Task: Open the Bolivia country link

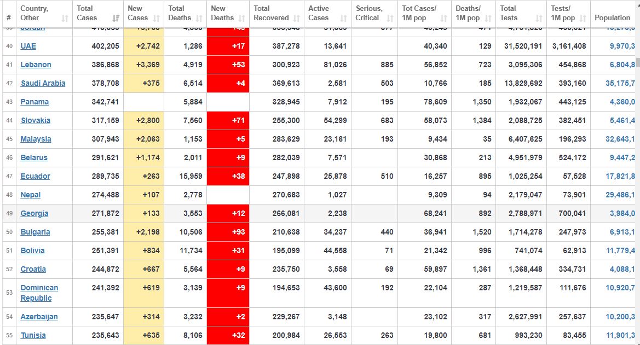Action: click(33, 250)
